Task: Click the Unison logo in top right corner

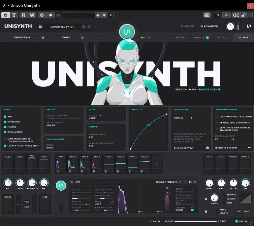Action: point(249,26)
